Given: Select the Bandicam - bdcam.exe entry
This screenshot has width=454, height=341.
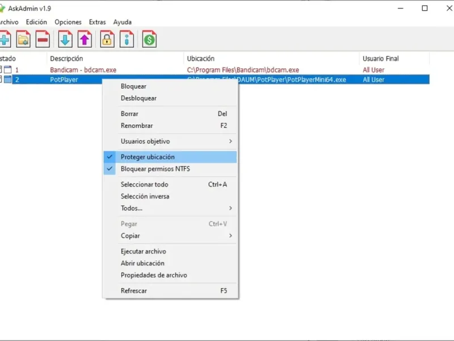Looking at the screenshot, I should 83,70.
